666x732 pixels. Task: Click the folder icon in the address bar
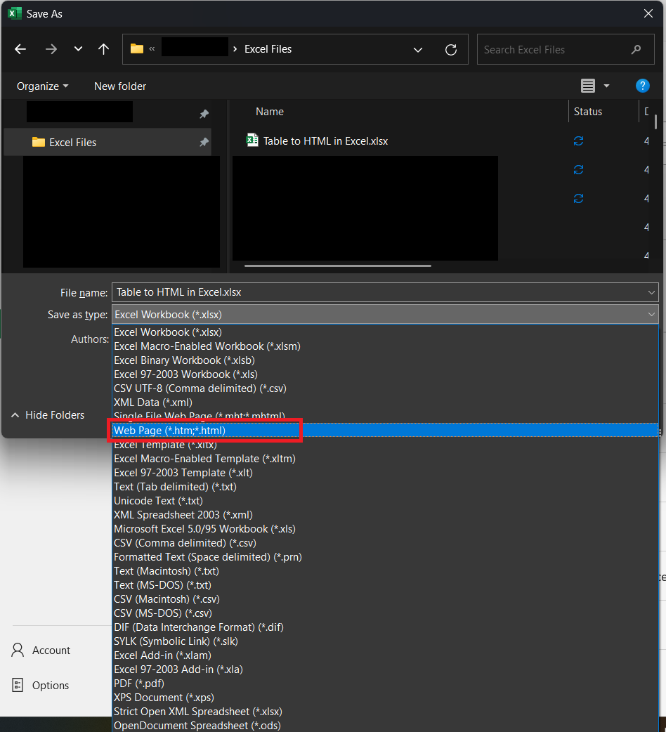pyautogui.click(x=137, y=48)
